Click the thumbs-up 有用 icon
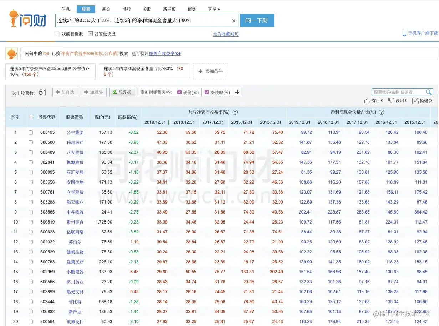 [x=367, y=101]
